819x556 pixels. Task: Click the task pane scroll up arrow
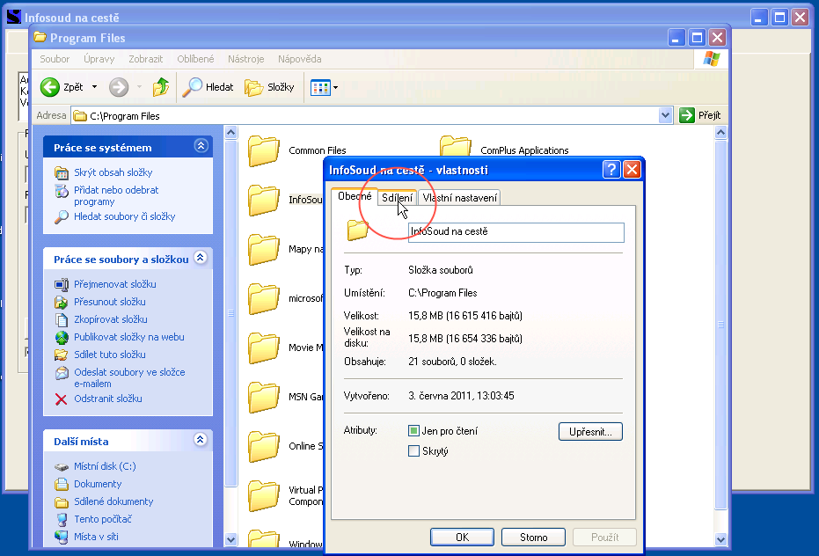click(x=230, y=132)
